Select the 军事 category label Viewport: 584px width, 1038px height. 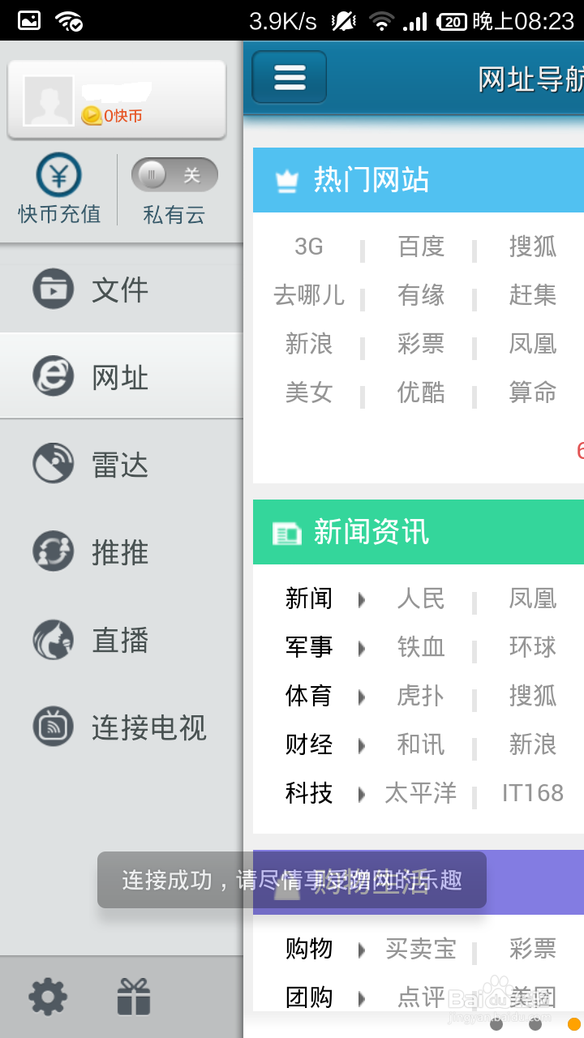point(309,647)
